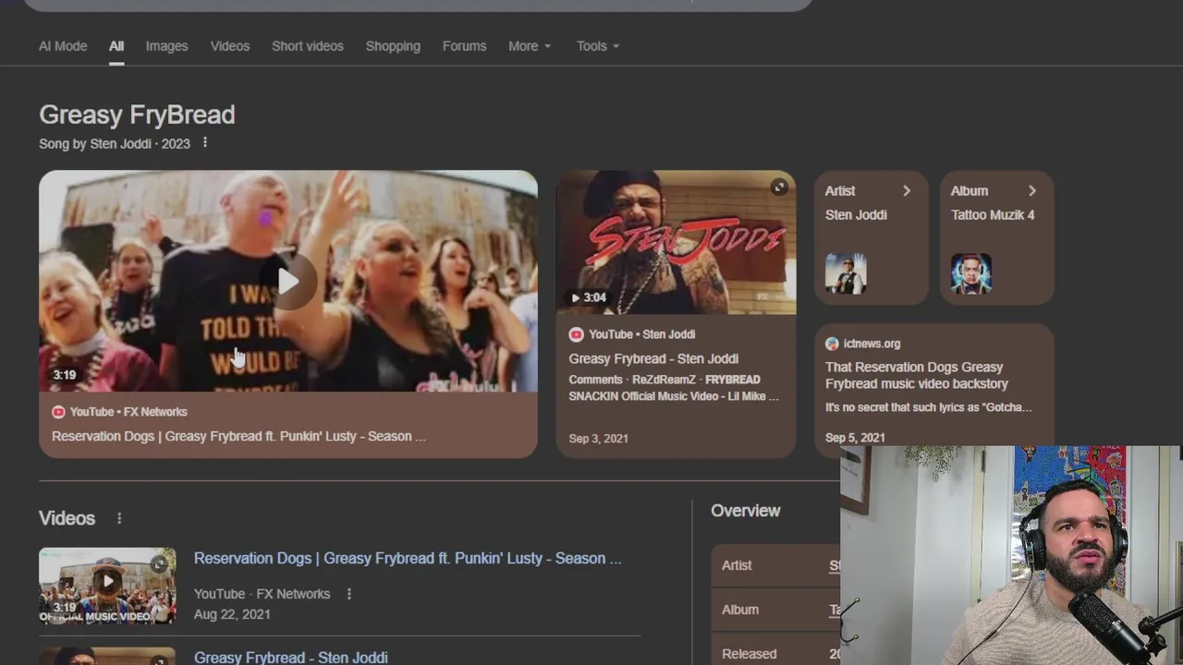1183x665 pixels.
Task: Click the Sep 5, 2021 date text
Action: [x=855, y=438]
